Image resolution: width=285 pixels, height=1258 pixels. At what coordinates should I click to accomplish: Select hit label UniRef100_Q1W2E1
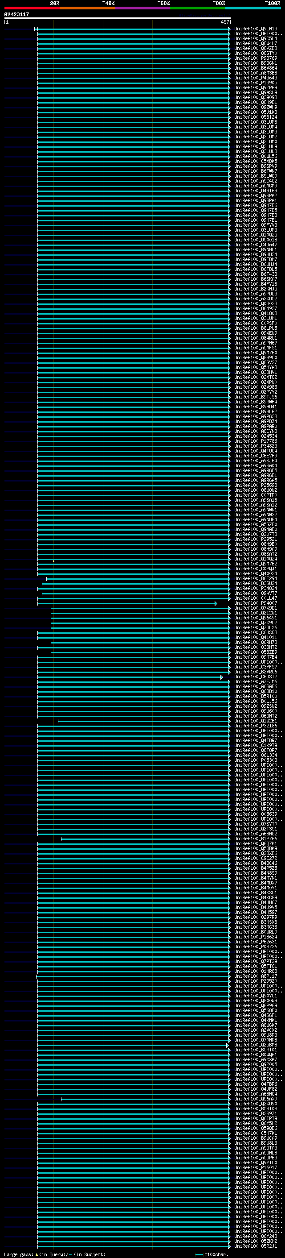256,721
